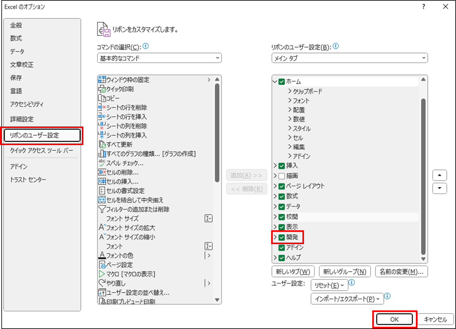
Task: Click the ribbon tabs list scrollbar thumb
Action: click(x=423, y=177)
